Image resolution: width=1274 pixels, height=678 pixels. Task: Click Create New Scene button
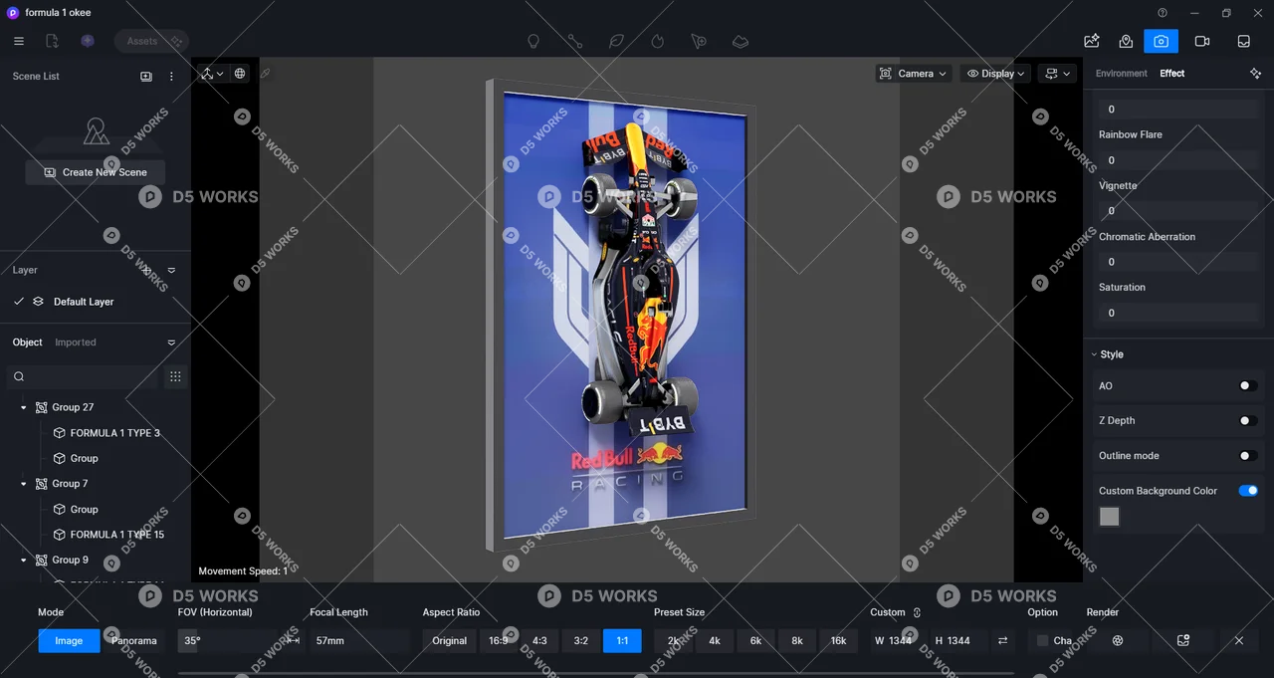pyautogui.click(x=96, y=172)
